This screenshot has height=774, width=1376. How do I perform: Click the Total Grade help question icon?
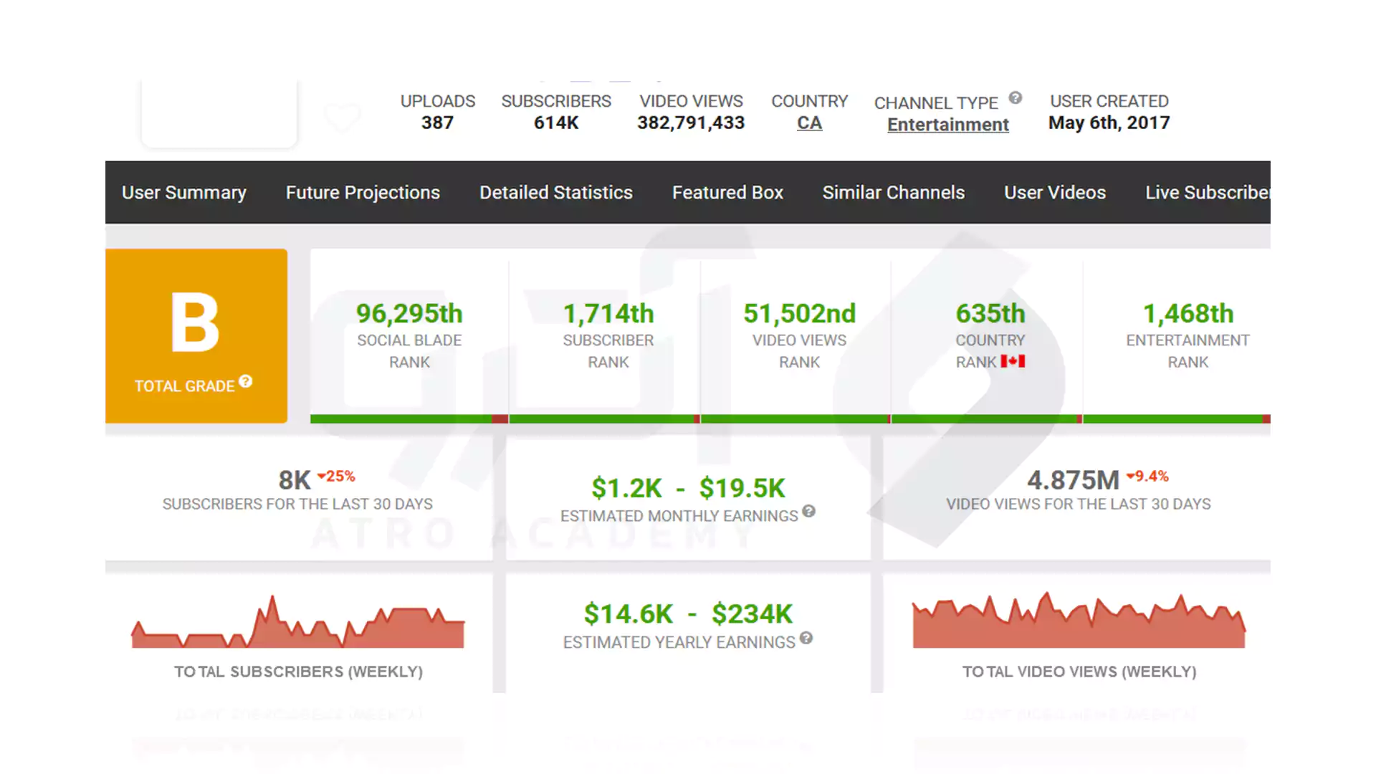click(246, 381)
